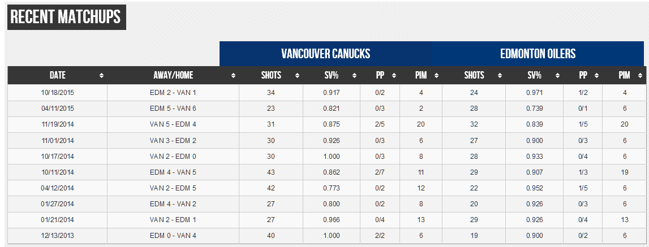The image size is (649, 247).
Task: Click sort arrows next to Edmonton PIM
Action: [x=640, y=75]
